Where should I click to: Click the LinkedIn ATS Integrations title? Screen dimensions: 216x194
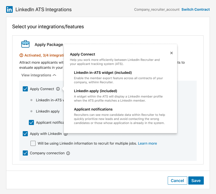(x=43, y=9)
